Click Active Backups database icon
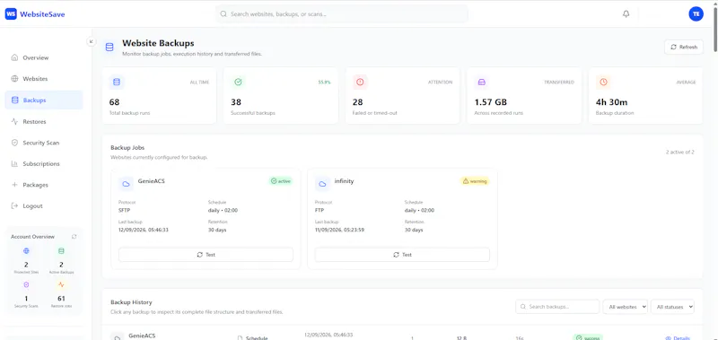This screenshot has height=340, width=718. pyautogui.click(x=61, y=251)
